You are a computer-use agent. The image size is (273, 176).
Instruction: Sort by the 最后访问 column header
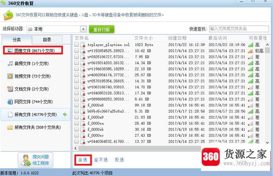218,38
